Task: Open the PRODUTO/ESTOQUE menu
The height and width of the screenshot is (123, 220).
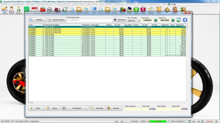Action: 62,4
